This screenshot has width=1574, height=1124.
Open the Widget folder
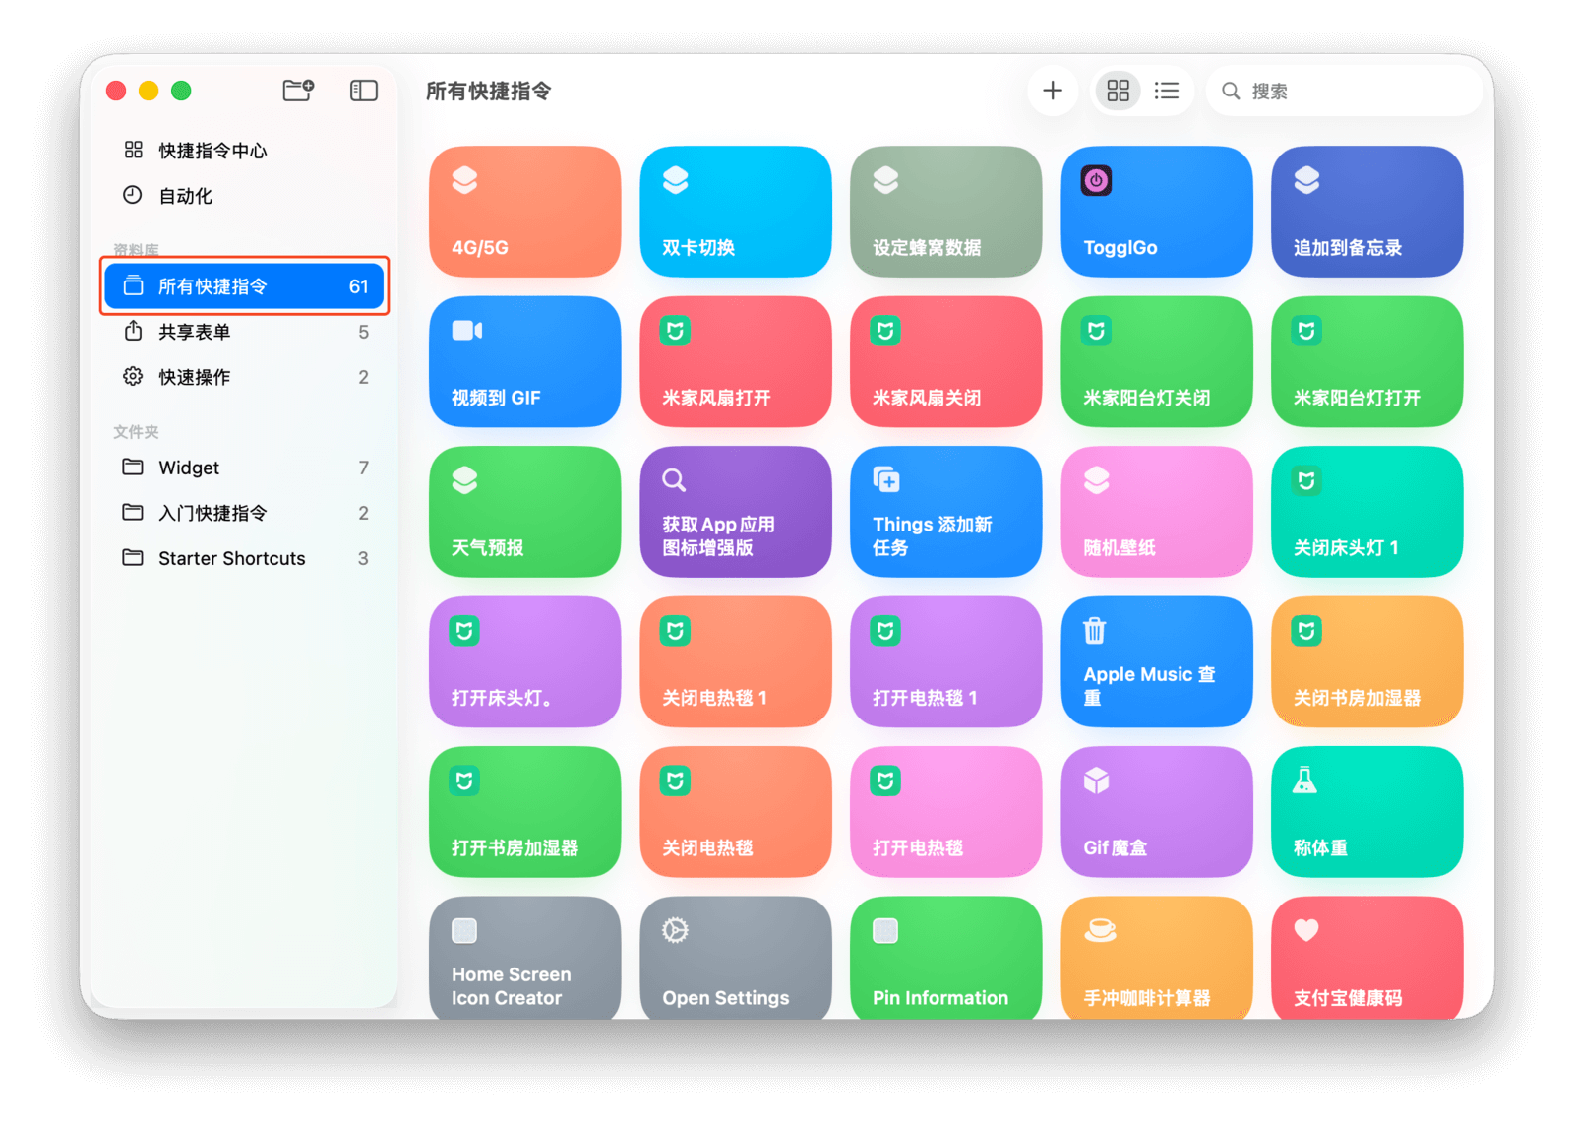click(189, 468)
